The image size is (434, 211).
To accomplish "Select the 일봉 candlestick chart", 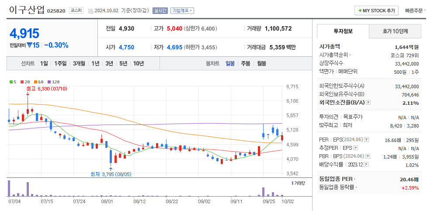I will 230,64.
